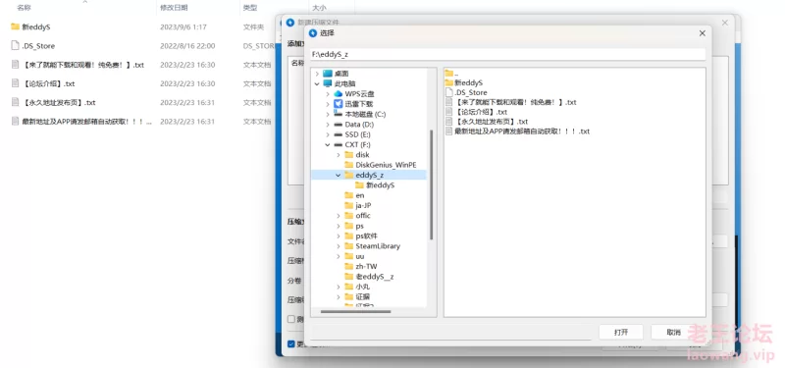
Task: Select 【永久地址发布页】.txt in dialog list
Action: [x=487, y=122]
